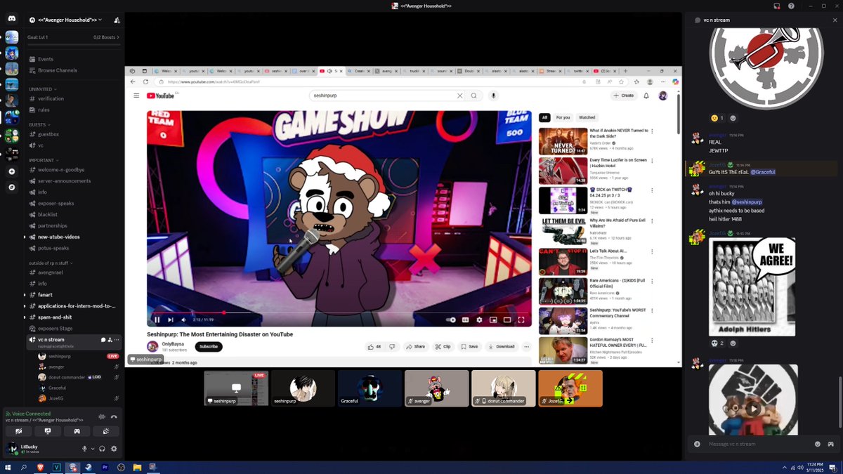Mute the YouTube video volume icon

[x=183, y=320]
